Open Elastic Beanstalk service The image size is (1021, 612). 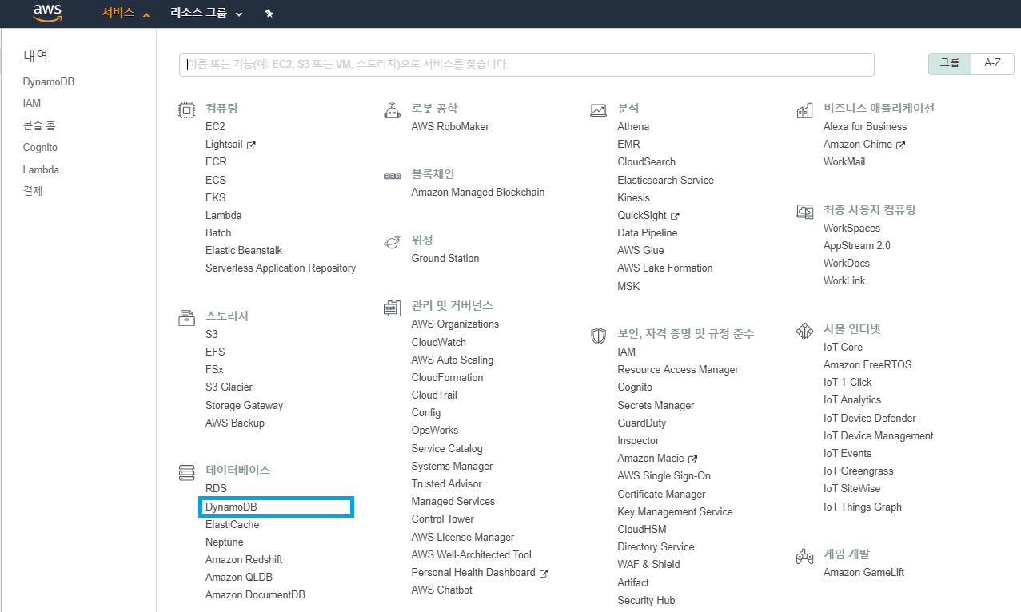[x=244, y=251]
